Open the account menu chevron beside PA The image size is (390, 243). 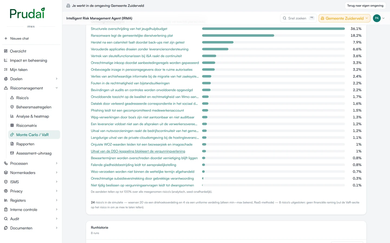click(383, 18)
